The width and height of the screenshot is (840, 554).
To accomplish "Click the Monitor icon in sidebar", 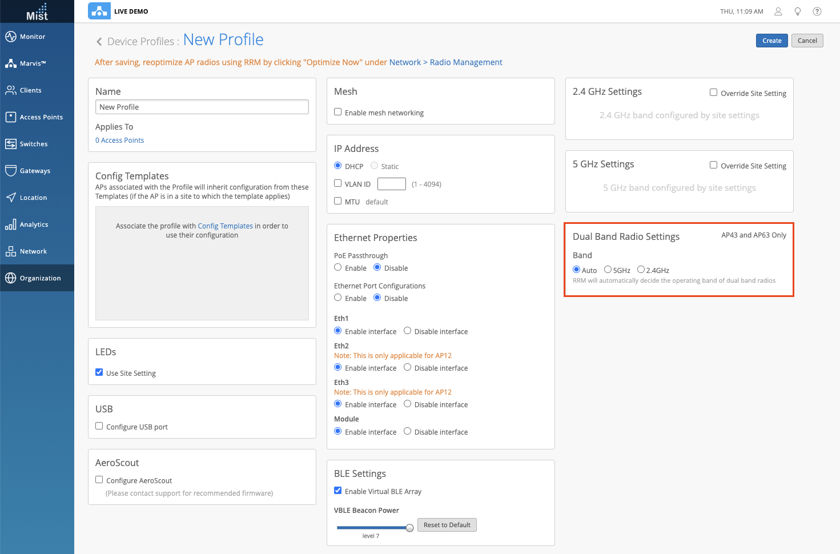I will click(x=11, y=37).
